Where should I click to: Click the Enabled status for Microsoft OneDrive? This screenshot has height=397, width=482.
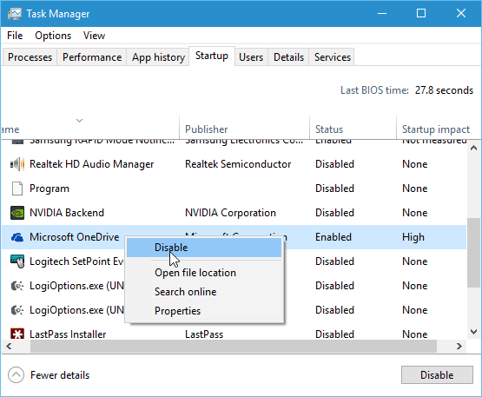333,237
